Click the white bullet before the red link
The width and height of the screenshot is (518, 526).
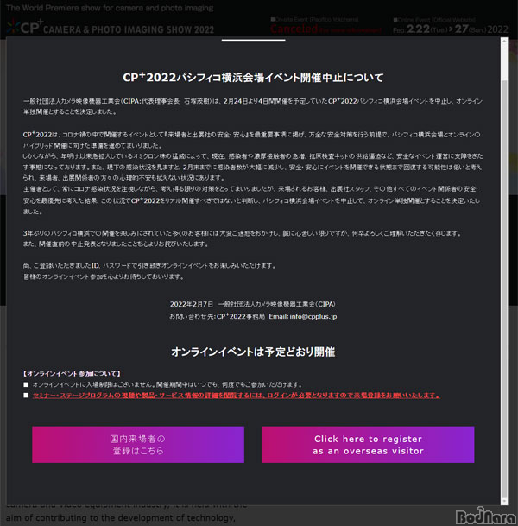[x=26, y=396]
